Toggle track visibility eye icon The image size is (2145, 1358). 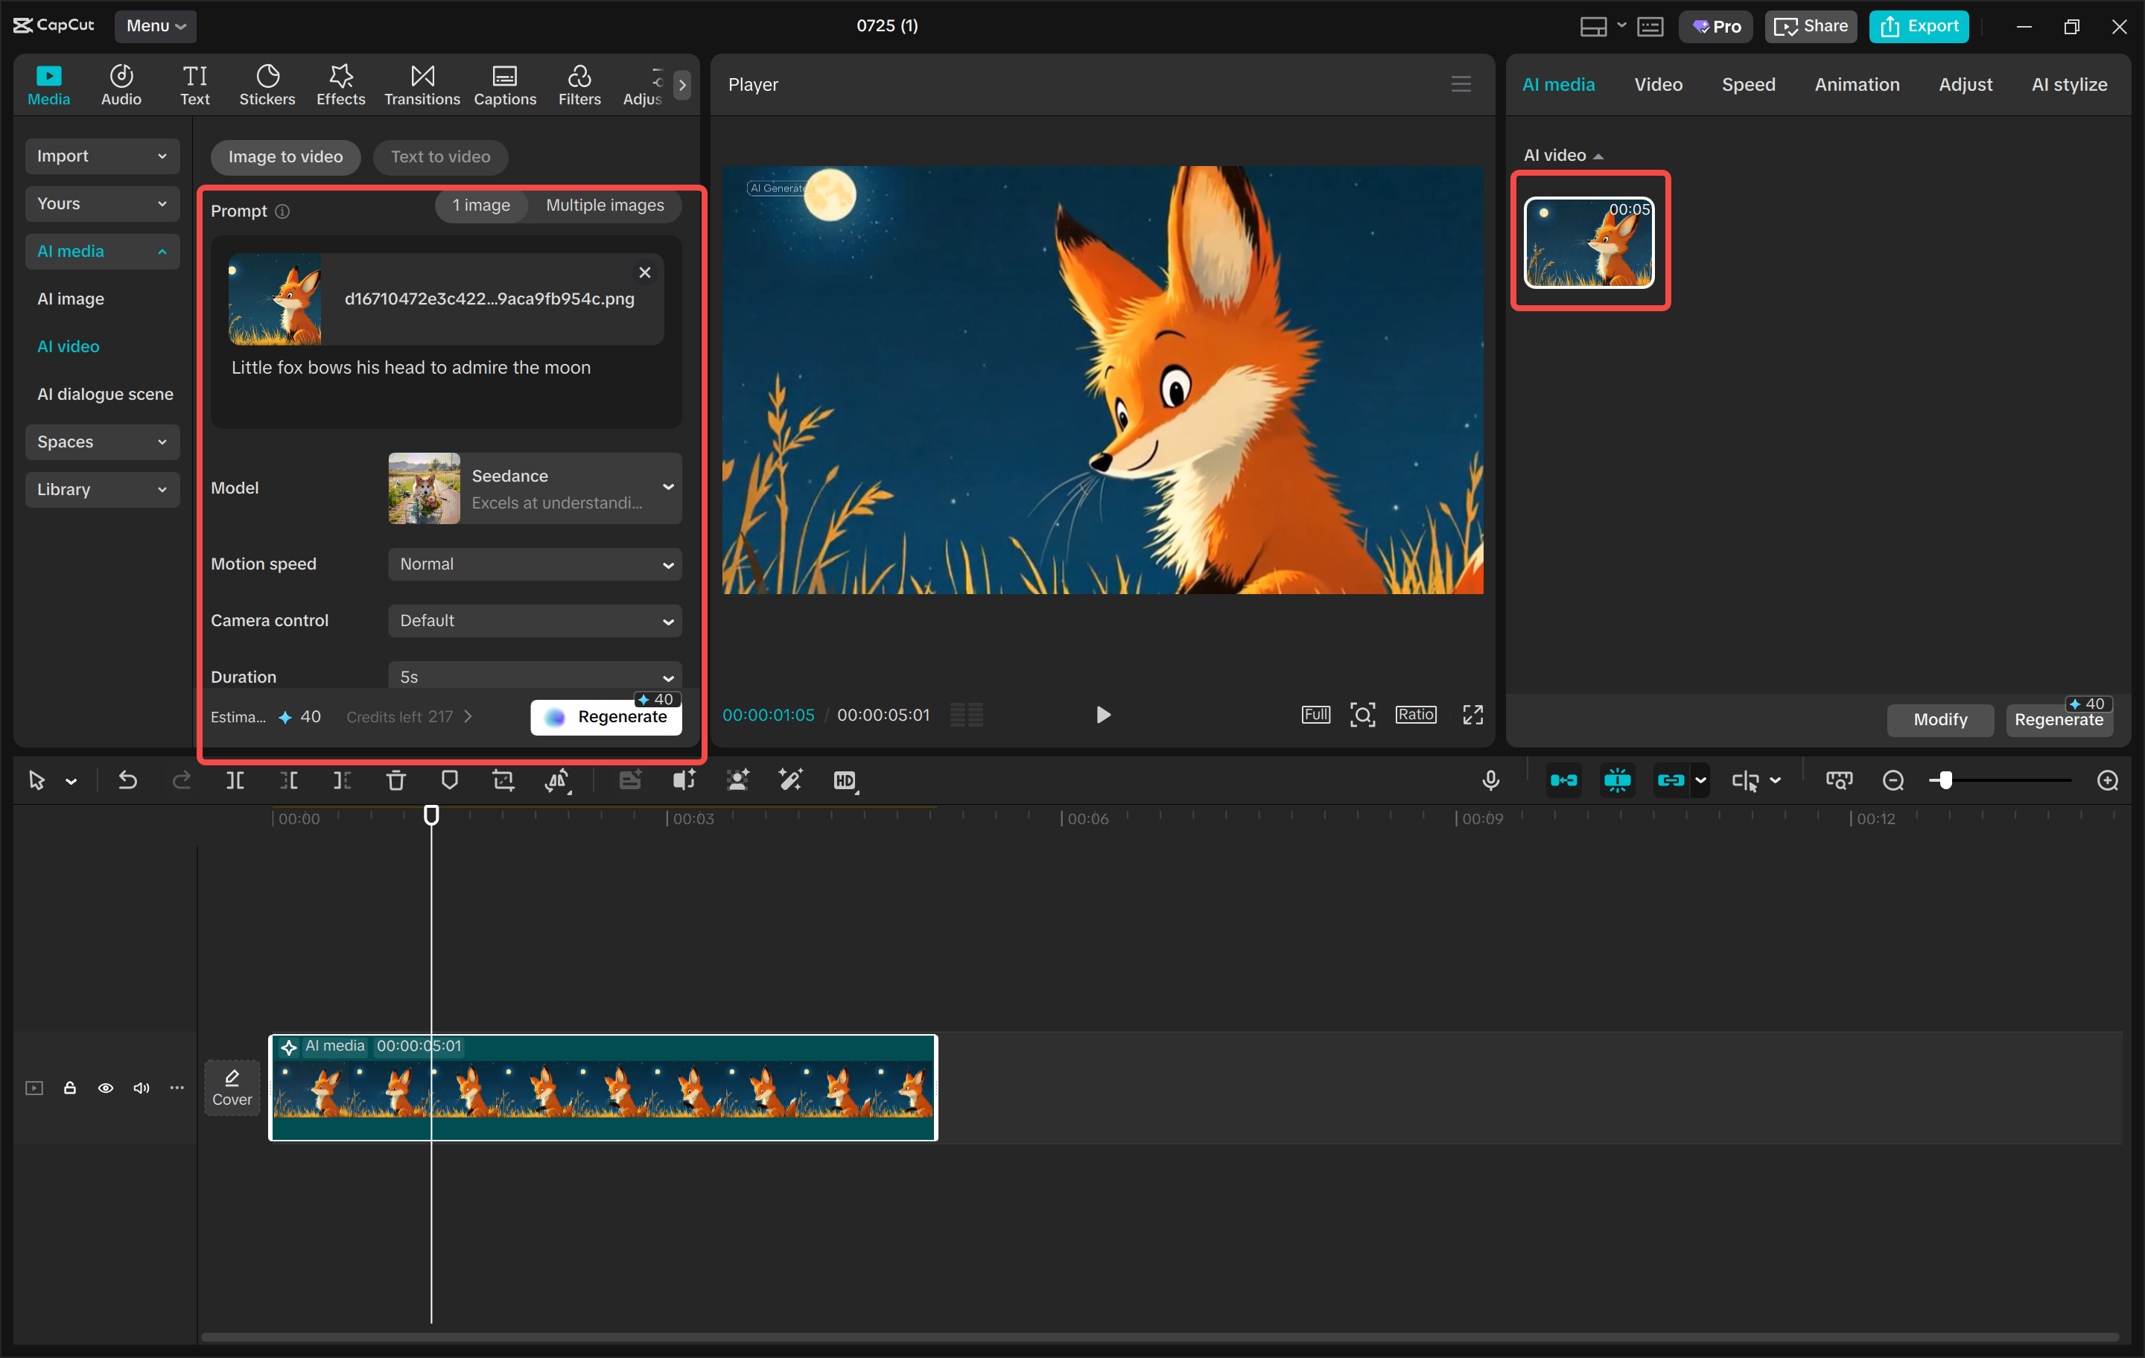click(x=105, y=1088)
